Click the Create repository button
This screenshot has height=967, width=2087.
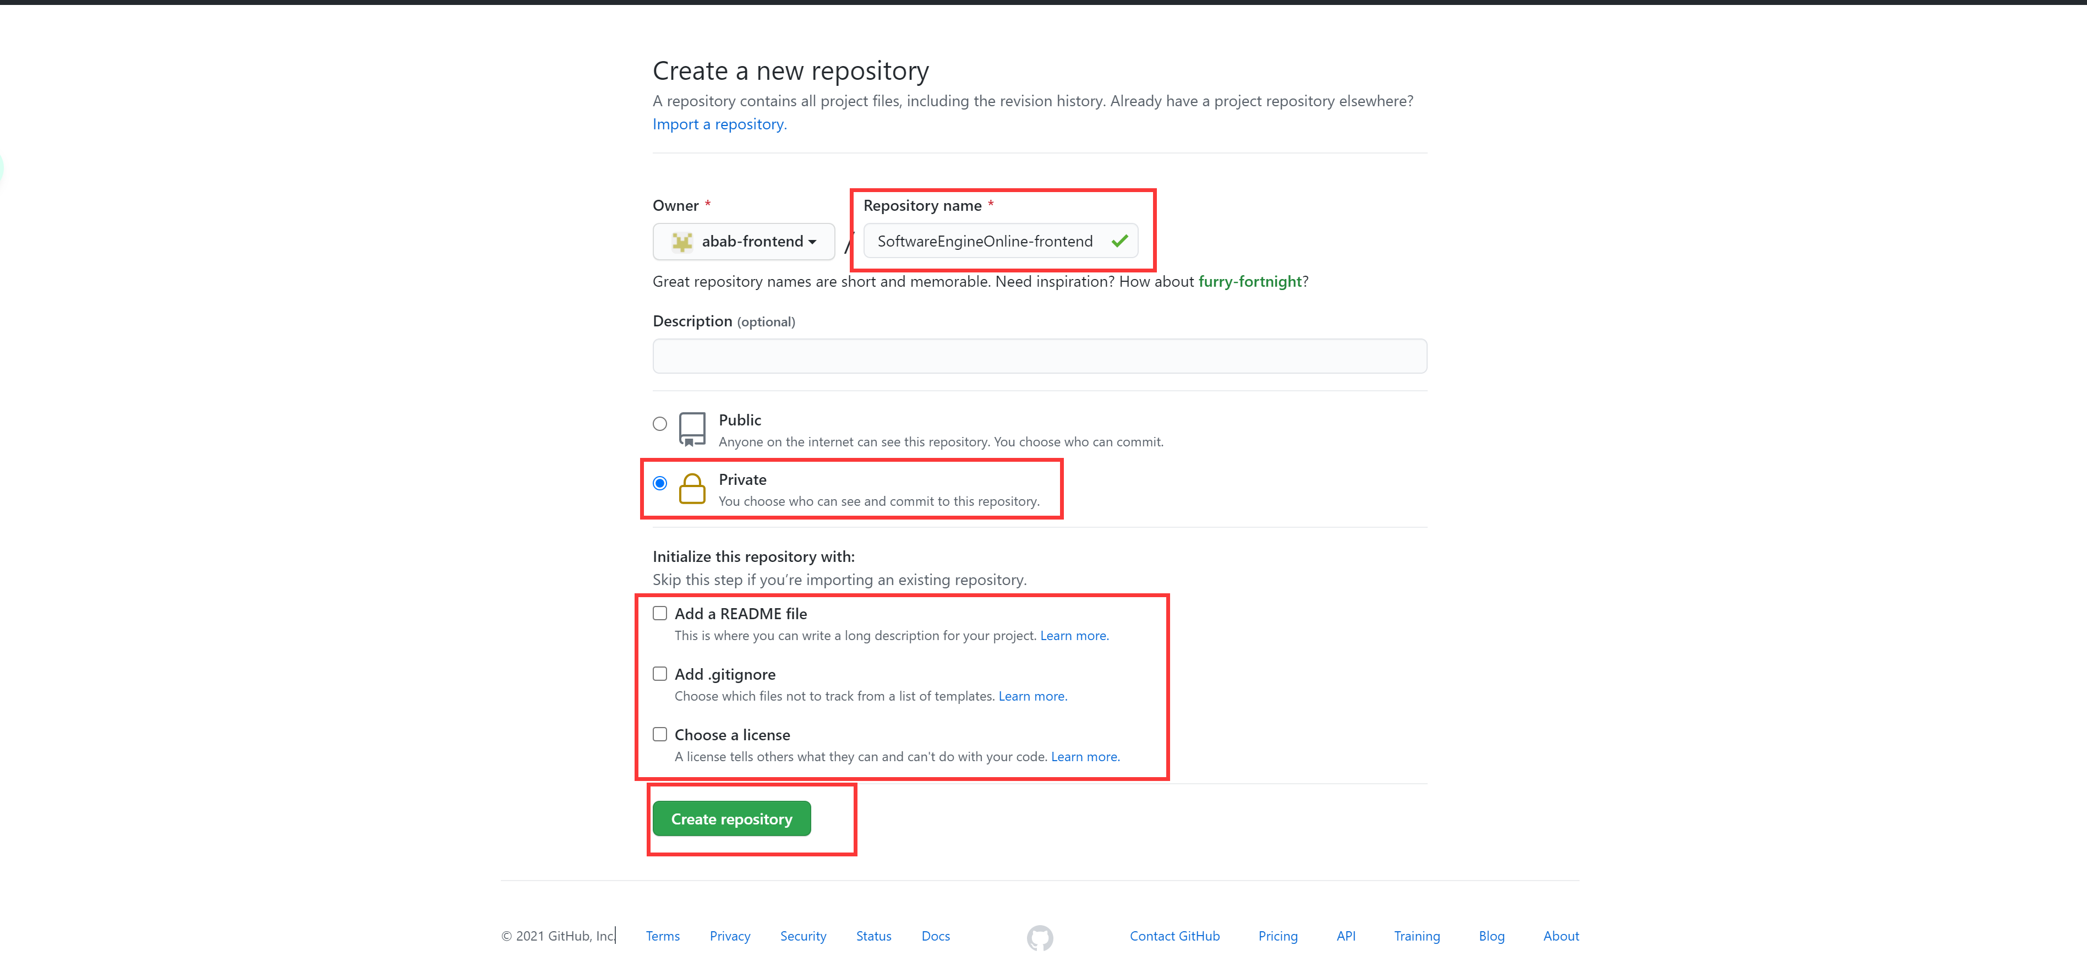(x=731, y=819)
